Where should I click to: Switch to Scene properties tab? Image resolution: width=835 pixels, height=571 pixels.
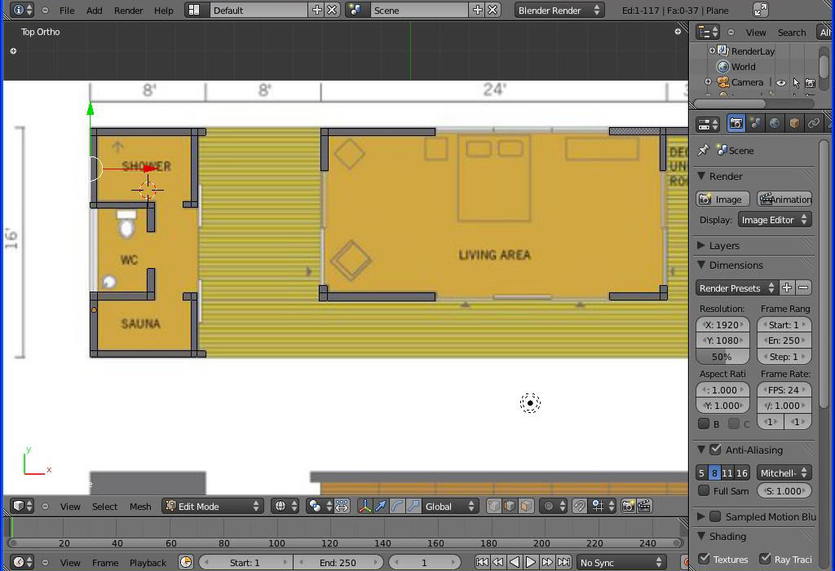point(755,124)
